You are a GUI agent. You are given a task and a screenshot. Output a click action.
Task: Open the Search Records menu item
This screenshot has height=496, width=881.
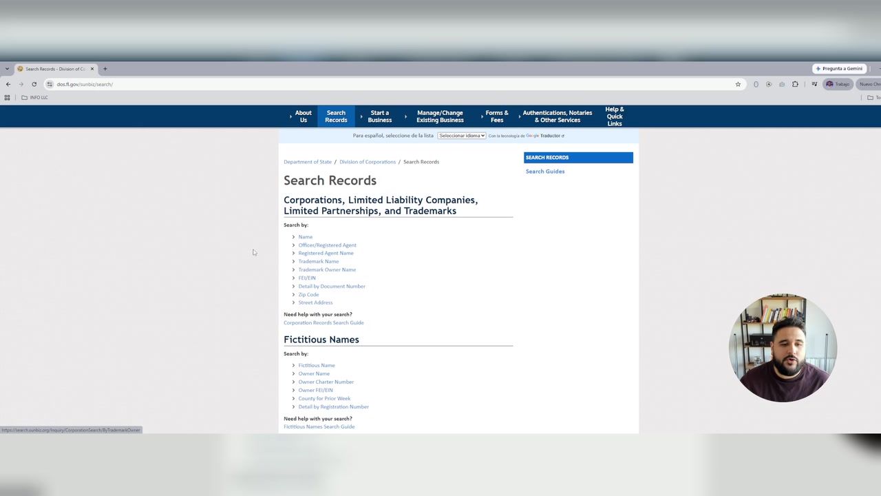tap(336, 116)
